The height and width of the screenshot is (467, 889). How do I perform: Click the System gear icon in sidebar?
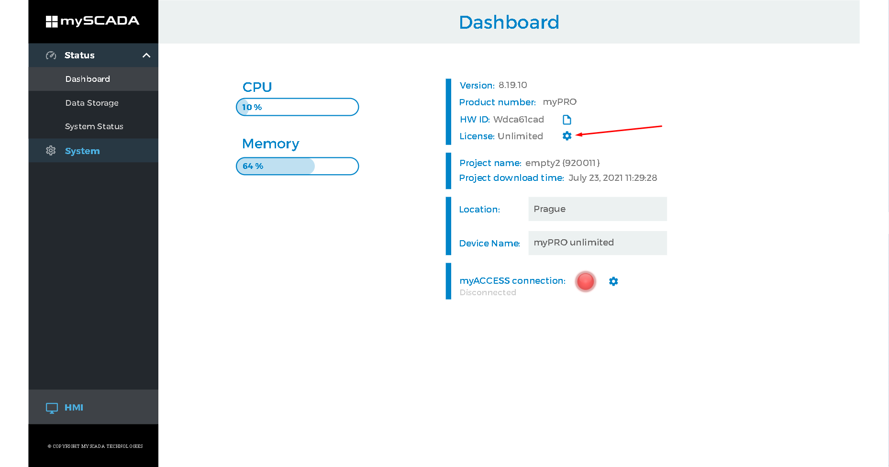click(x=51, y=151)
